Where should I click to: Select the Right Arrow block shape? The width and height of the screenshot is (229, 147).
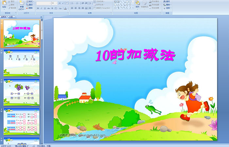[127, 5]
